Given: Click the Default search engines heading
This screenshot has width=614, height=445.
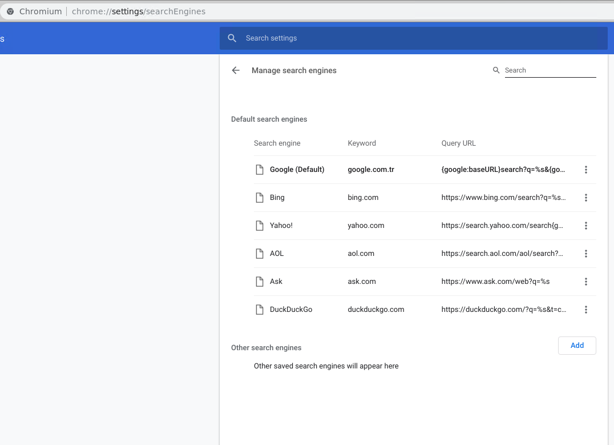Looking at the screenshot, I should click(x=269, y=119).
